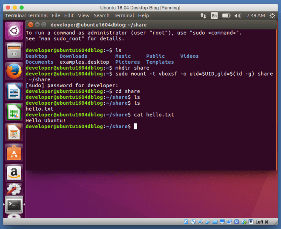Open LibreOffice Impress from the launcher
281x229 pixels.
[x=14, y=132]
